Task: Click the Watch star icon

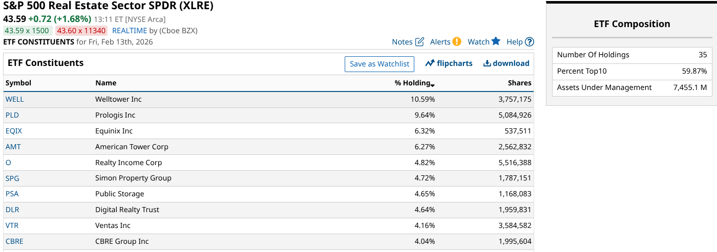Action: (496, 41)
